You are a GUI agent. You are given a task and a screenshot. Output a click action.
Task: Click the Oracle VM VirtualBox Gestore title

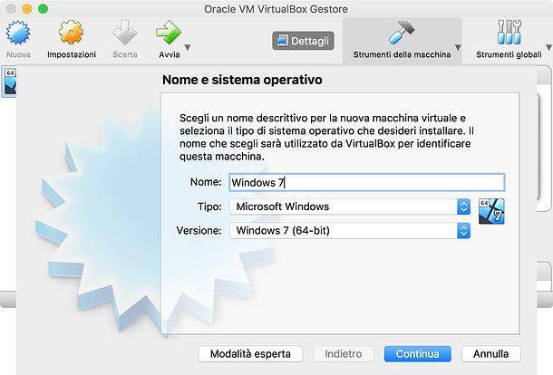click(x=276, y=9)
